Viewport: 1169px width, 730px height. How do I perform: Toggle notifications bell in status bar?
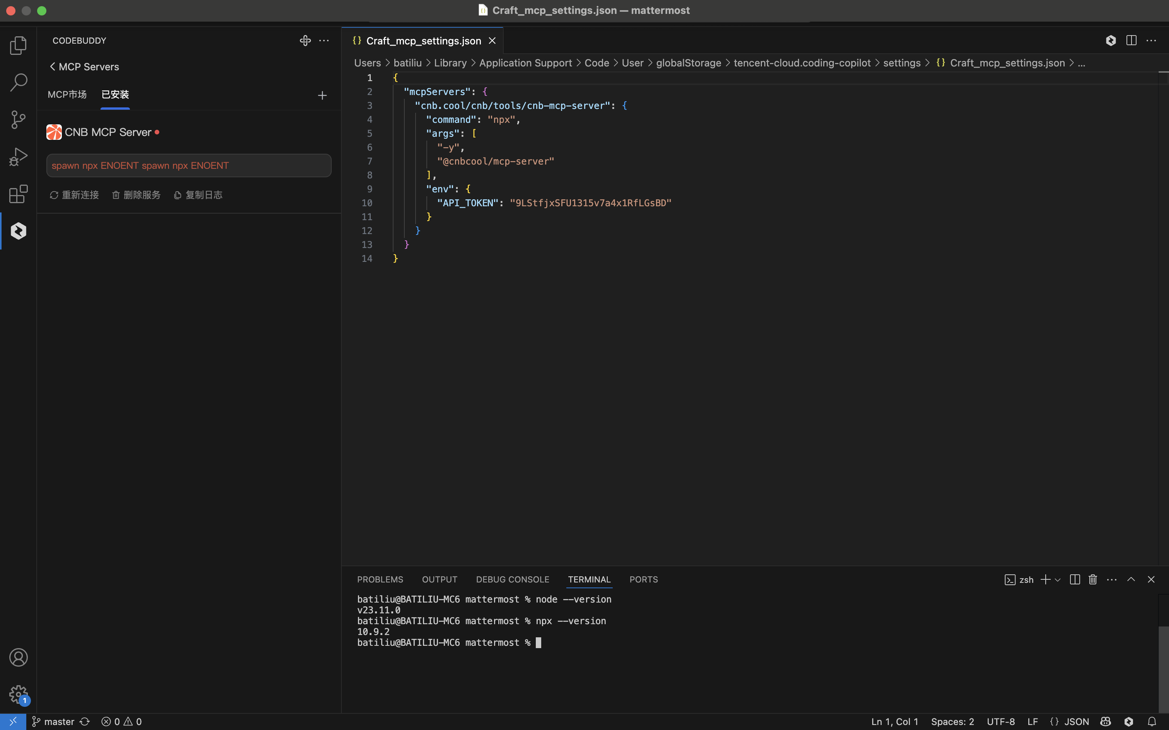tap(1152, 722)
